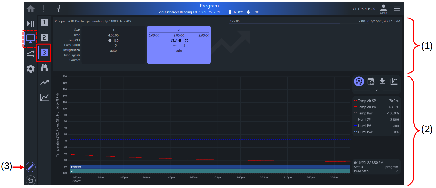Go to the Home screen icon
This screenshot has height=188, width=436.
tap(31, 9)
